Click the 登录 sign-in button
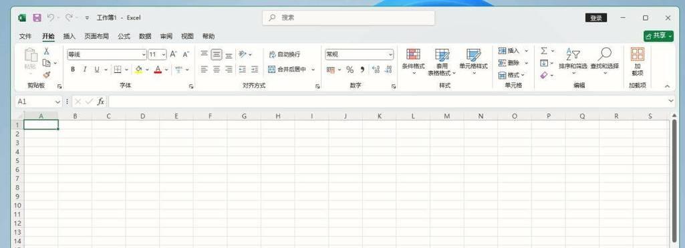 pyautogui.click(x=596, y=18)
